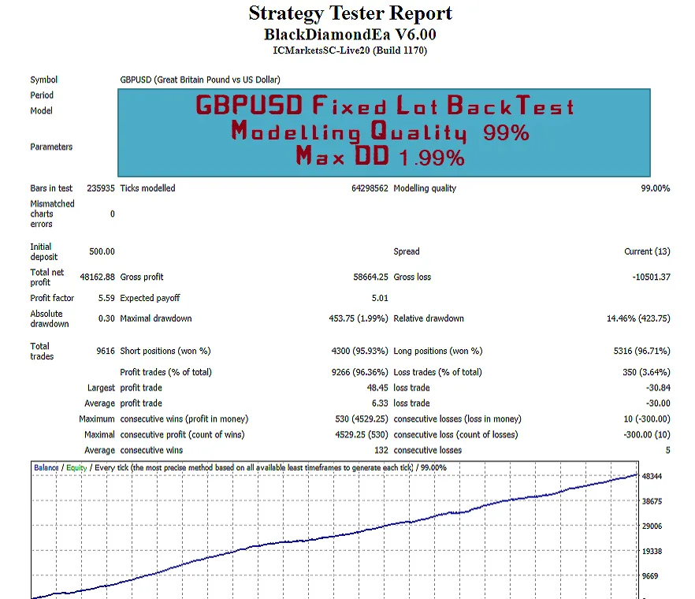Click the Gross profit value 58664.25
The height and width of the screenshot is (599, 695).
(370, 277)
